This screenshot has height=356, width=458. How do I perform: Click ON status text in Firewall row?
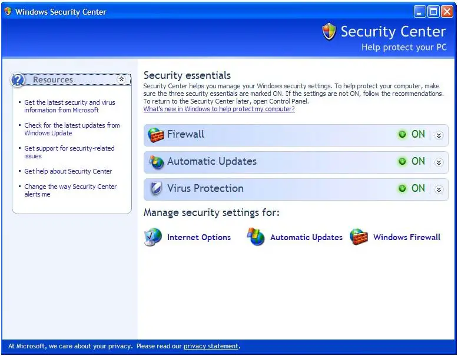[418, 134]
